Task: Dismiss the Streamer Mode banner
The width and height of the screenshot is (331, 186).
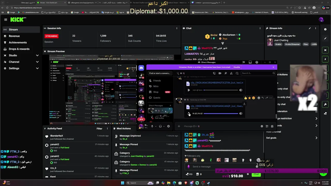Action: point(273,67)
